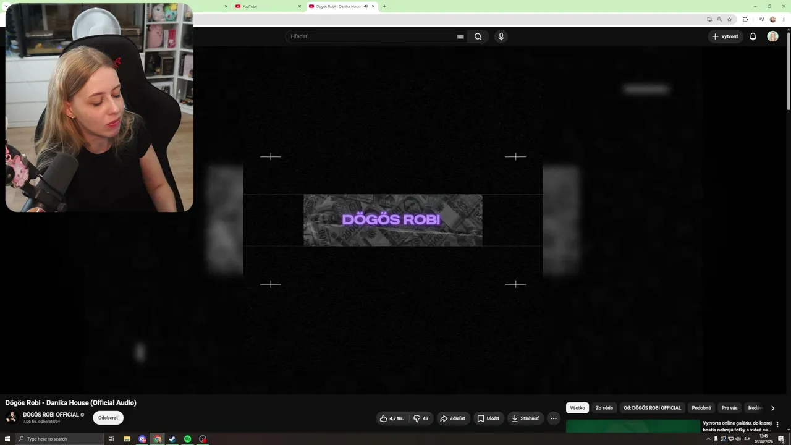Open the Windows notification center
This screenshot has height=445, width=791.
pyautogui.click(x=782, y=439)
